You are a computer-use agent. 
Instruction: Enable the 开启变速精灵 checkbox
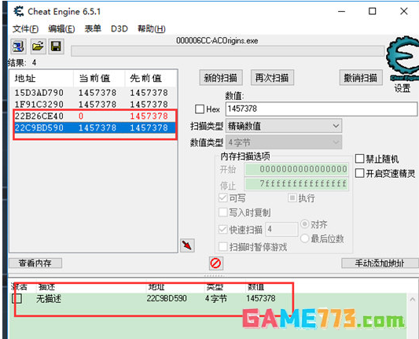359,173
